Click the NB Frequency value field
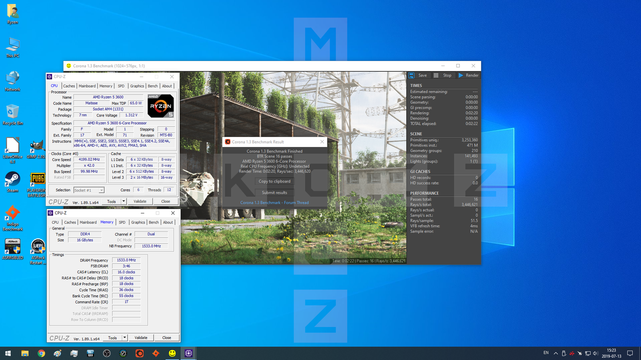The image size is (641, 360). 151,246
